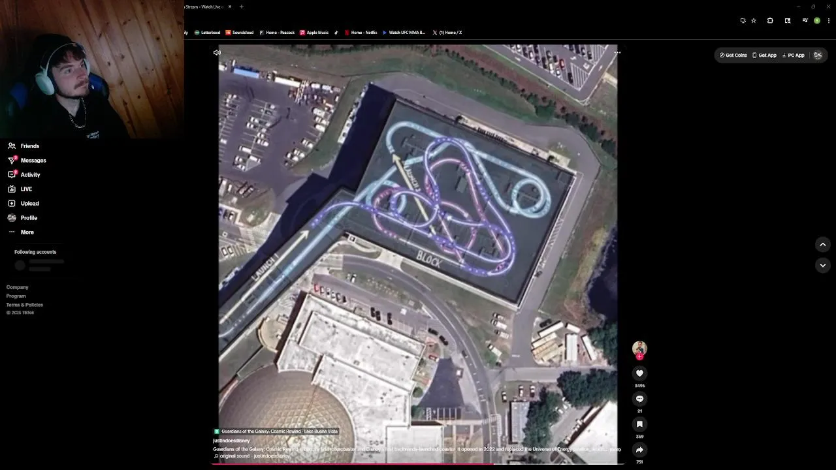Close the current browser tab
This screenshot has height=470, width=836.
pyautogui.click(x=230, y=7)
